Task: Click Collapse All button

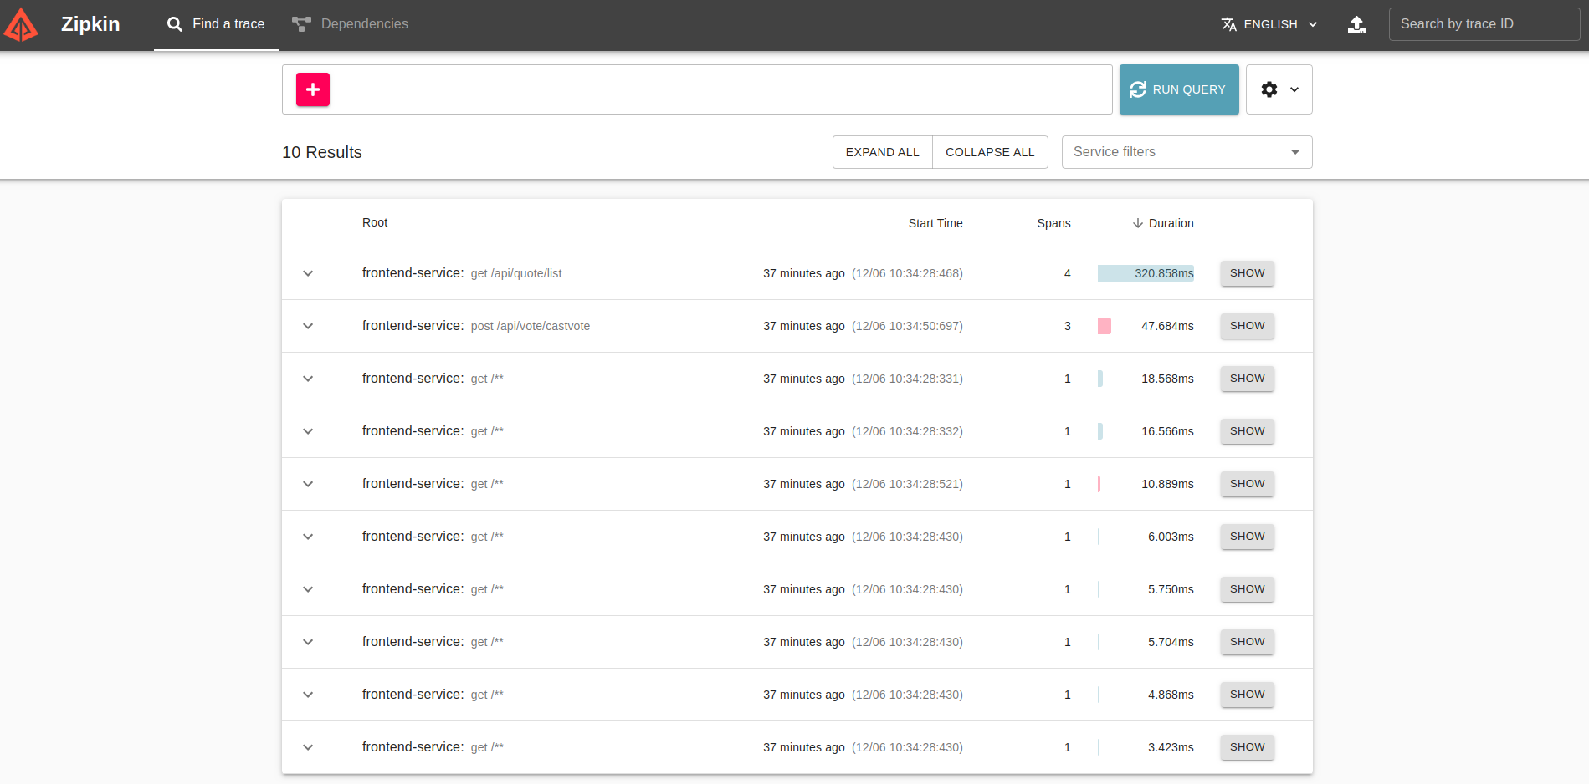Action: 990,152
